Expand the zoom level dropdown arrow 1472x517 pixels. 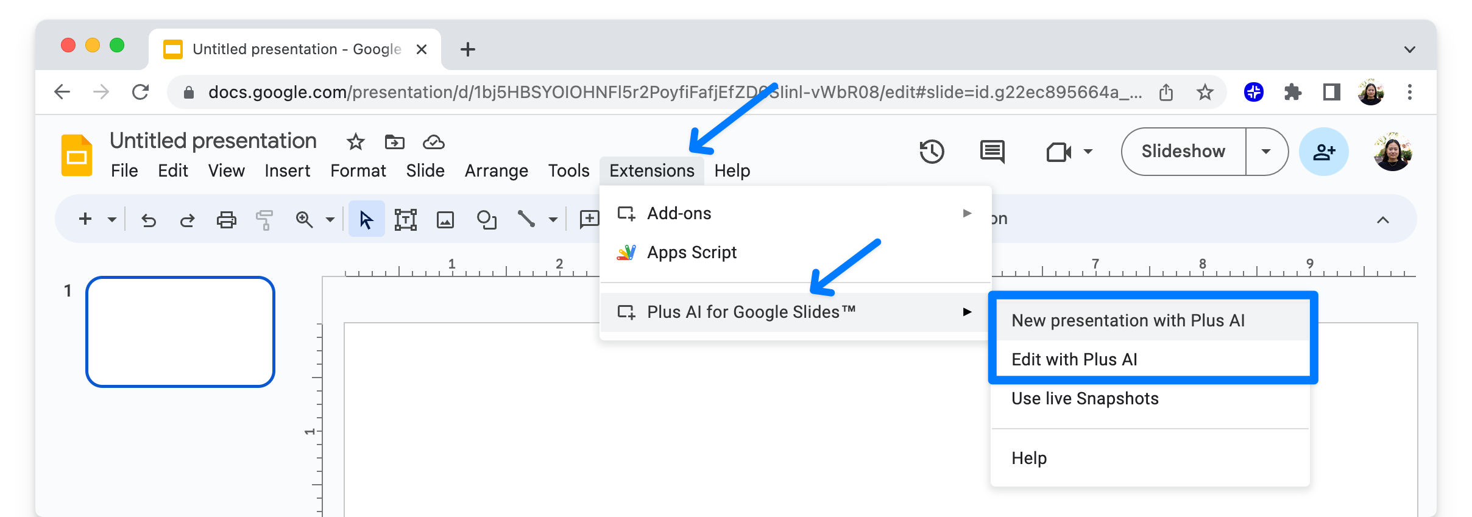point(330,219)
